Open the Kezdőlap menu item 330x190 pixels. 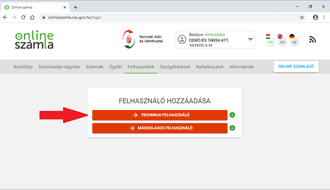click(x=23, y=67)
